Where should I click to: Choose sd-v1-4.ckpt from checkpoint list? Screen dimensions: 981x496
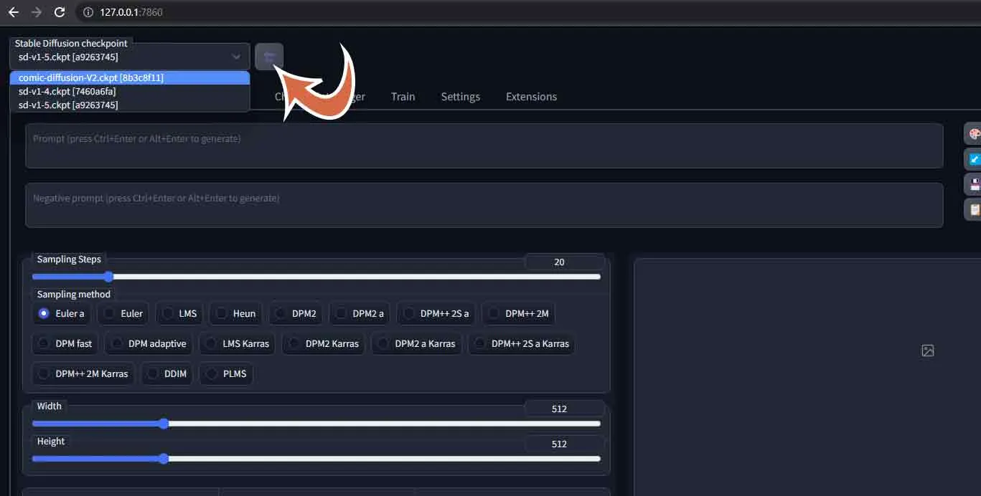[x=130, y=91]
